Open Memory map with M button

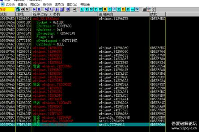pyautogui.click(x=92, y=9)
